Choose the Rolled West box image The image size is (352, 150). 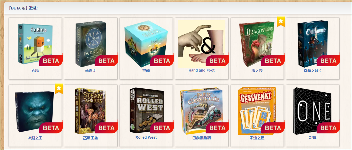146,110
